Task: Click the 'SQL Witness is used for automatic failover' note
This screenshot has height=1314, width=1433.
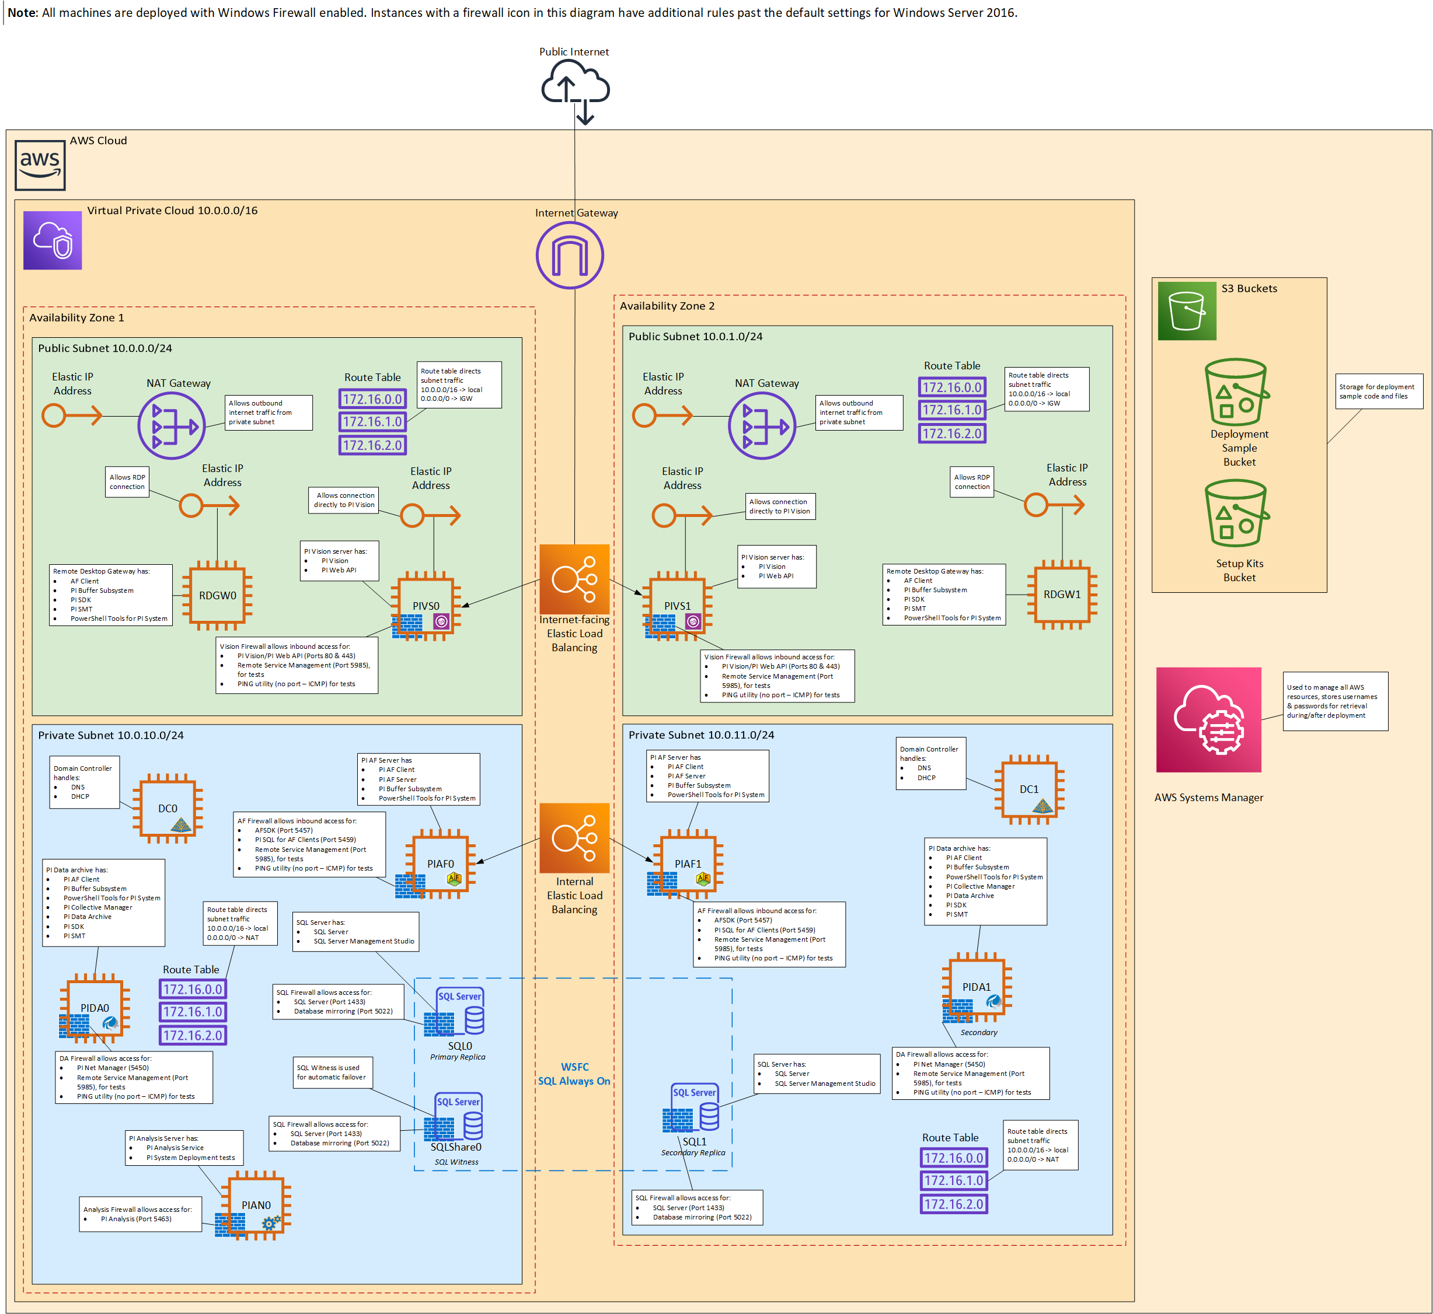Action: pyautogui.click(x=332, y=1072)
